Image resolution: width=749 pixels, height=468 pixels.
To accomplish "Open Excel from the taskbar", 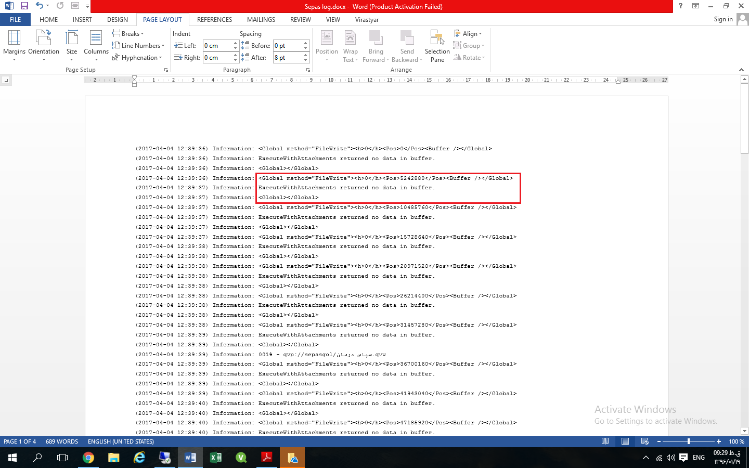I will (x=215, y=458).
